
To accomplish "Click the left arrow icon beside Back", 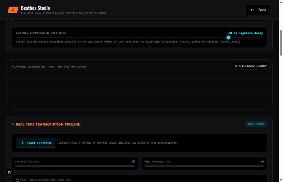I will tap(252, 10).
